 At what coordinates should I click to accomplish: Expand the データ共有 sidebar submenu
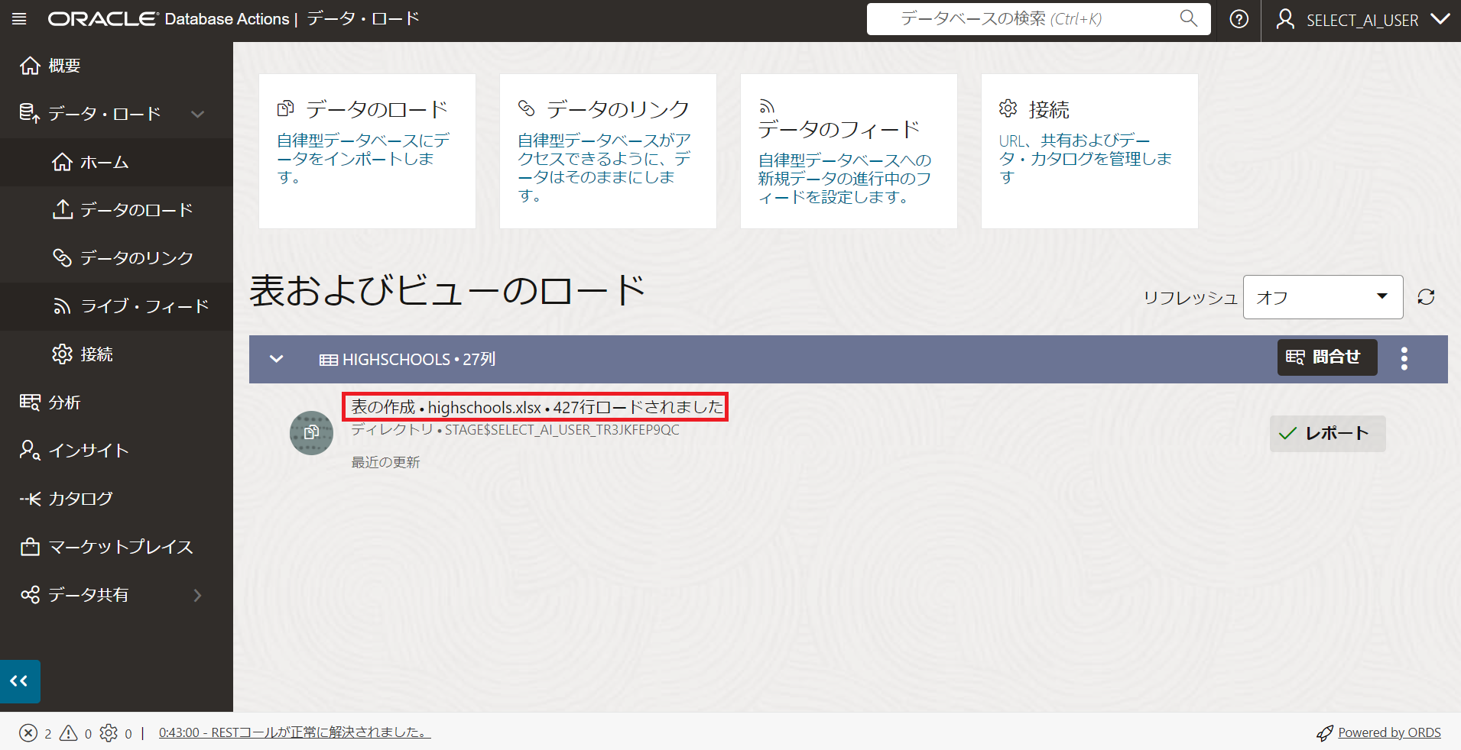pyautogui.click(x=197, y=595)
